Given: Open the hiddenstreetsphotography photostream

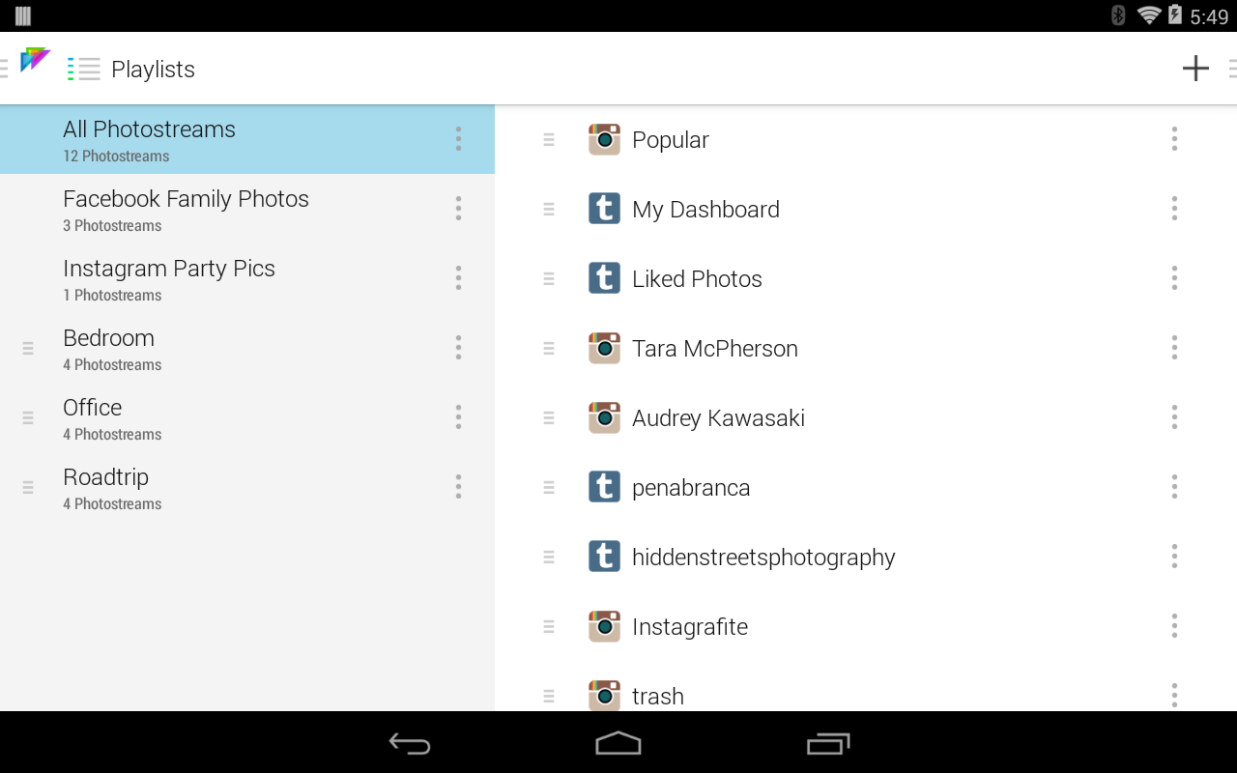Looking at the screenshot, I should (763, 557).
